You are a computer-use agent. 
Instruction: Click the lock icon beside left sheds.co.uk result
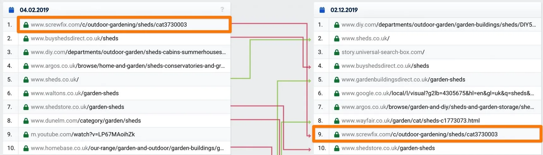tap(26, 80)
